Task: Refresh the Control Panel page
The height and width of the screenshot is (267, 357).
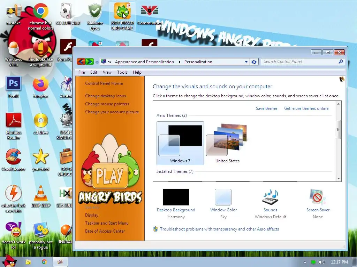Action: pos(254,62)
